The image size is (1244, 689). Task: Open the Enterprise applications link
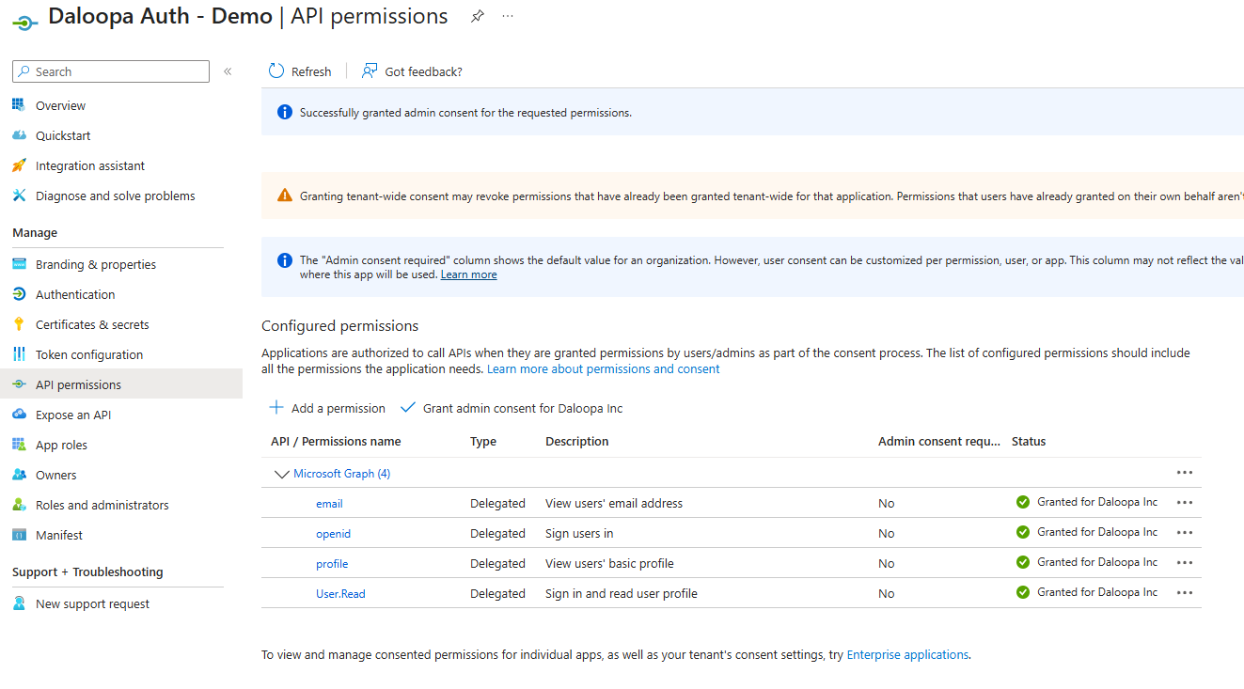(907, 654)
